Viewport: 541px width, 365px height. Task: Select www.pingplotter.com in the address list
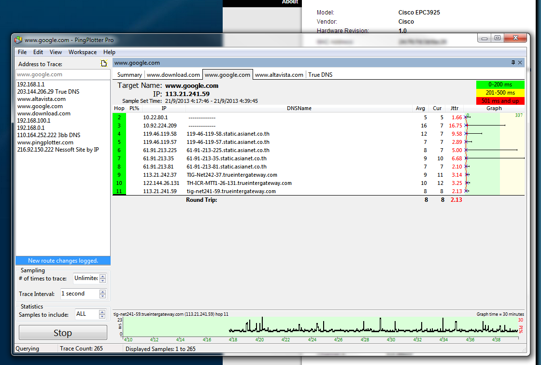pyautogui.click(x=45, y=142)
